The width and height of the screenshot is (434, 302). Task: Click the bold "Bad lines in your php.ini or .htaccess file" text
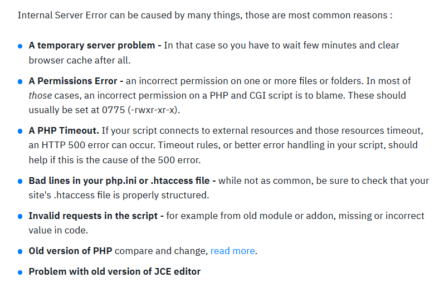(119, 181)
